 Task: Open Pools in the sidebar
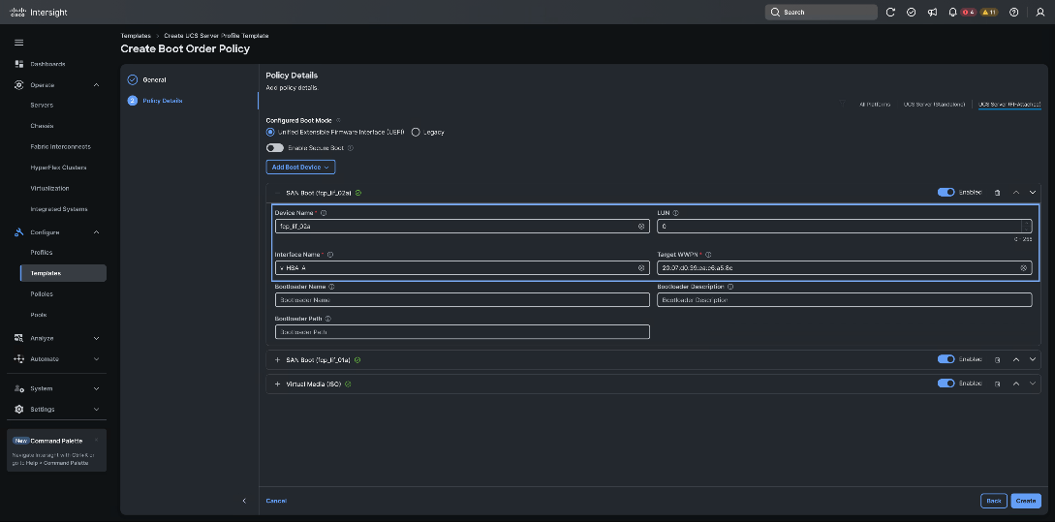click(39, 315)
